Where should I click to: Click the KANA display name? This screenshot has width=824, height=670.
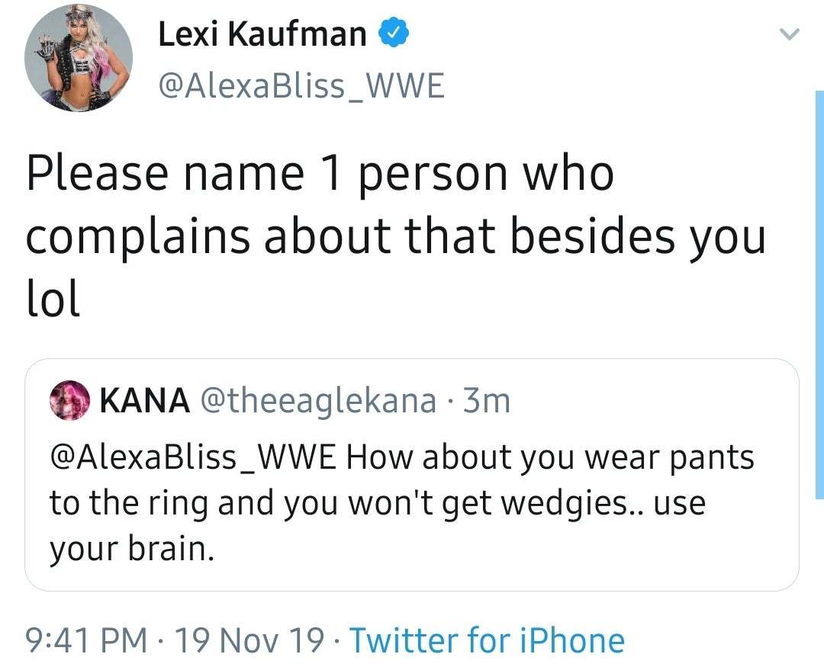point(145,400)
